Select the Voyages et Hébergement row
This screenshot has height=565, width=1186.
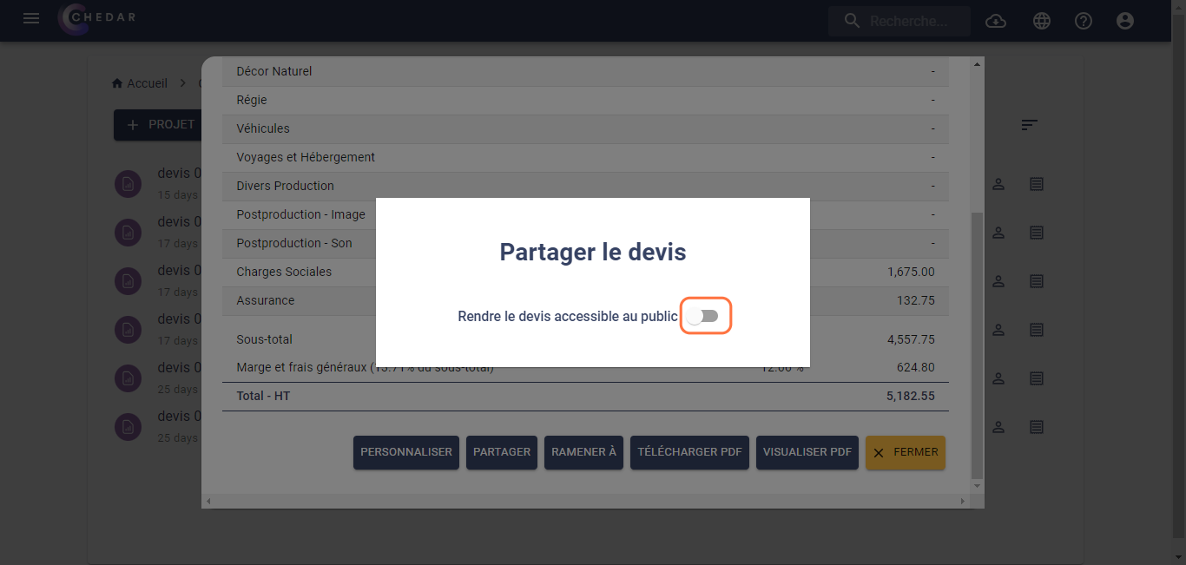[x=585, y=157]
